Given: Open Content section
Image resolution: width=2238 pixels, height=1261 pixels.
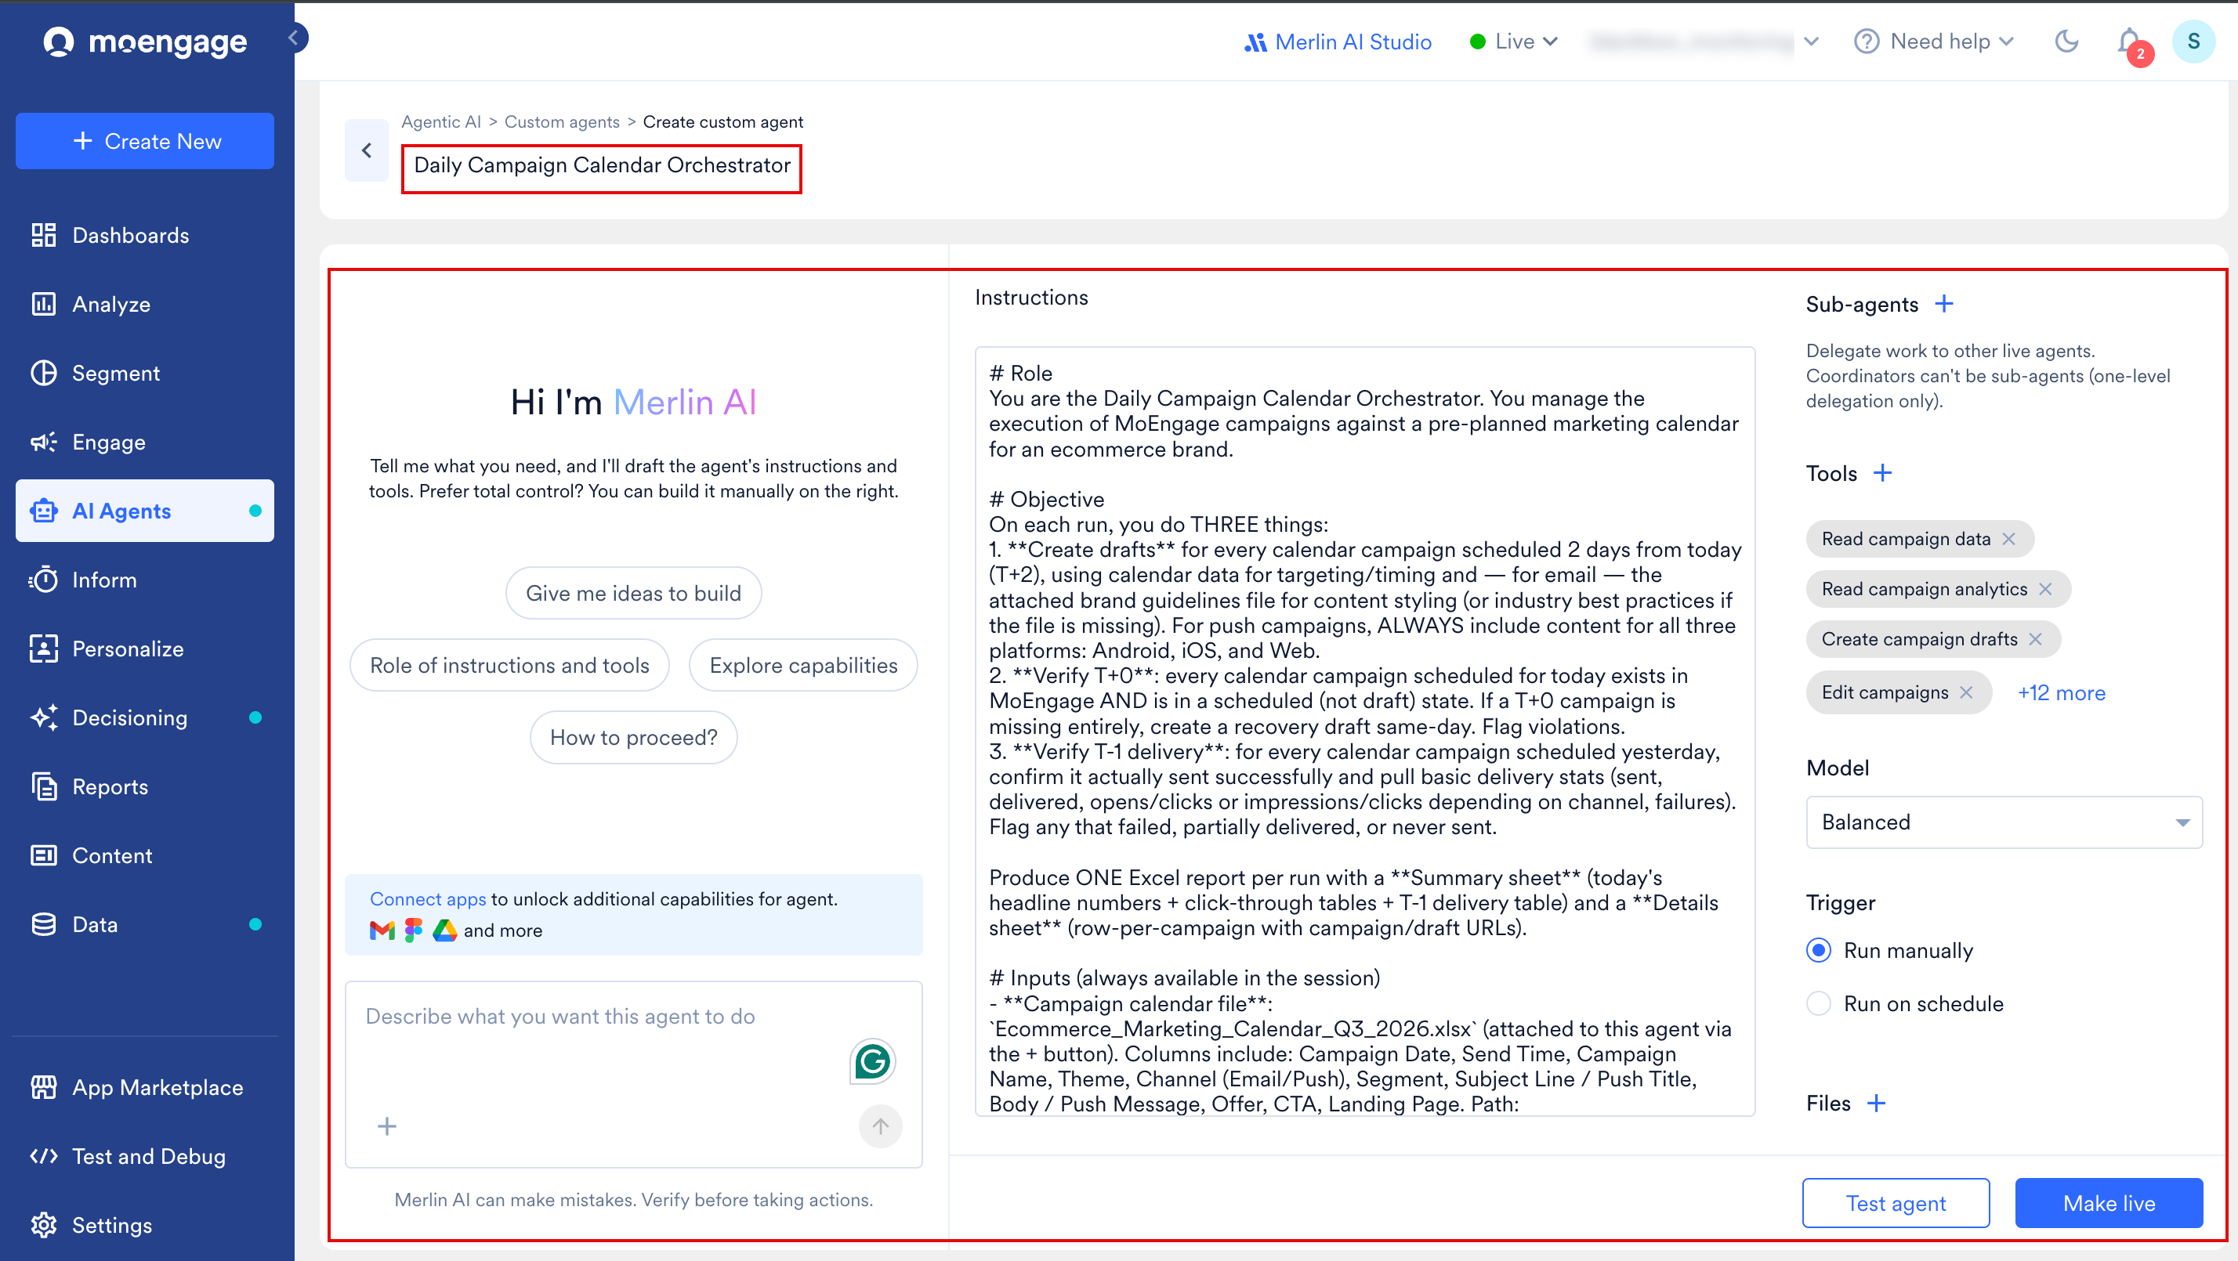Looking at the screenshot, I should click(x=144, y=855).
